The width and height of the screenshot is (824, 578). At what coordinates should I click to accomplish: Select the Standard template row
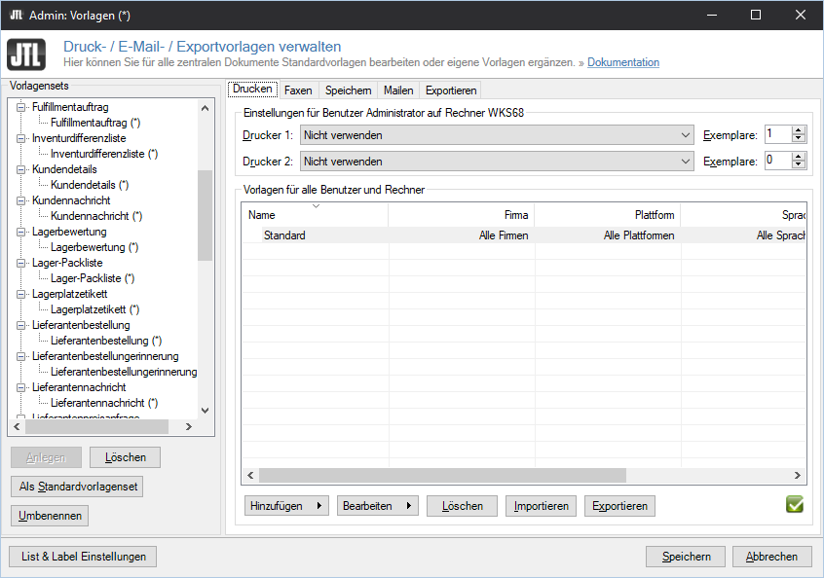tap(524, 235)
